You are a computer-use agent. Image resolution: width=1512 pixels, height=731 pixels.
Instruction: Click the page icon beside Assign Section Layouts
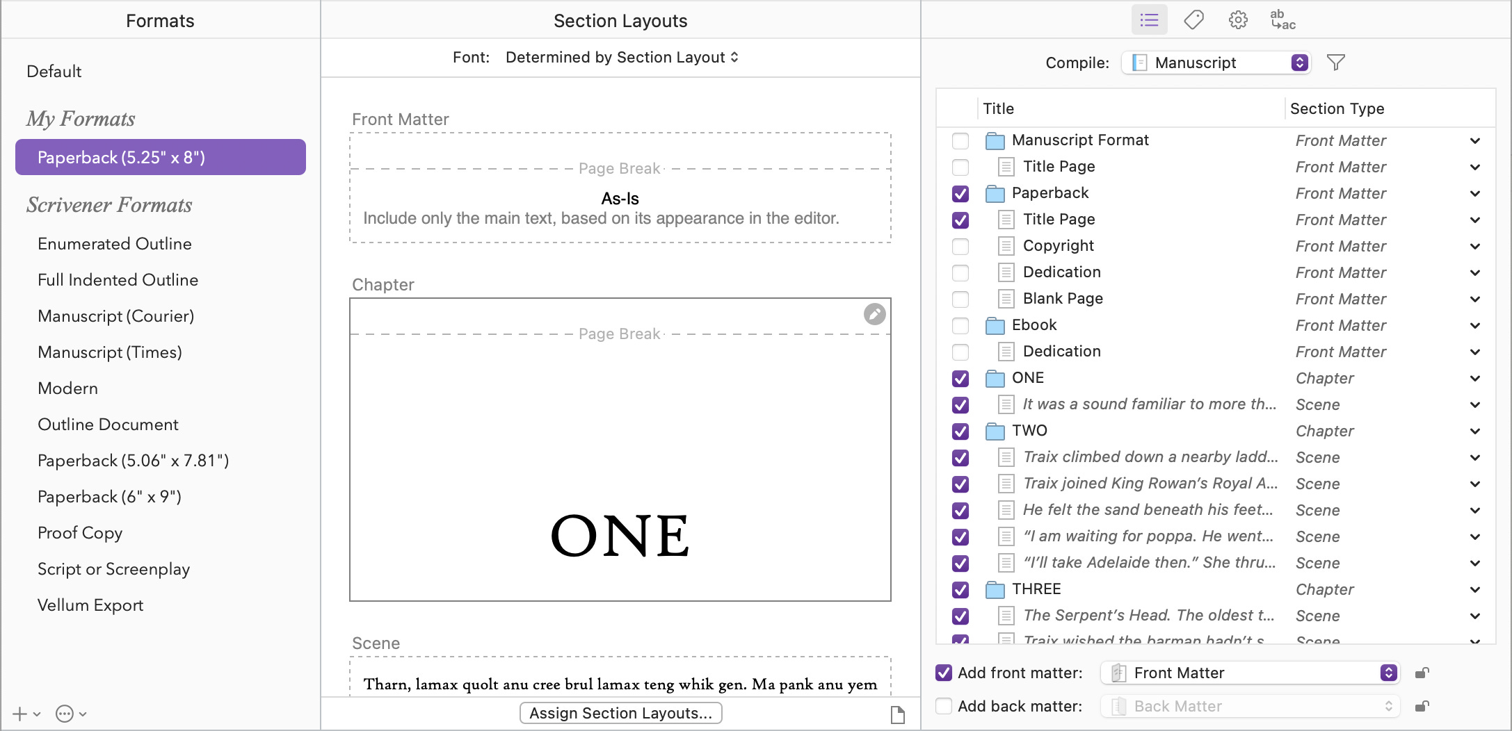[x=898, y=714]
